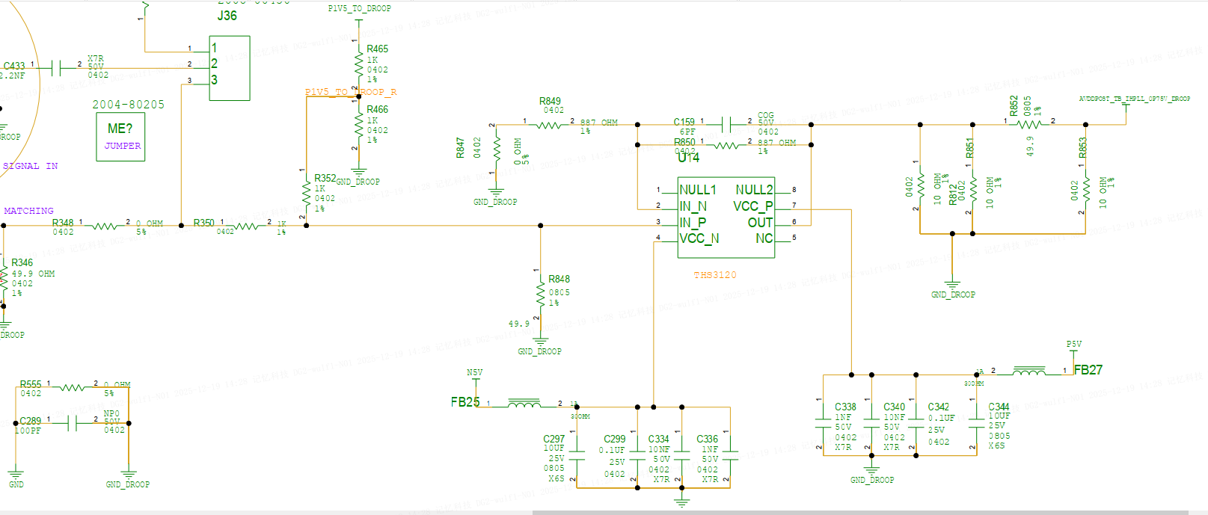Select the R847 resistor label
This screenshot has width=1208, height=515.
tap(460, 147)
